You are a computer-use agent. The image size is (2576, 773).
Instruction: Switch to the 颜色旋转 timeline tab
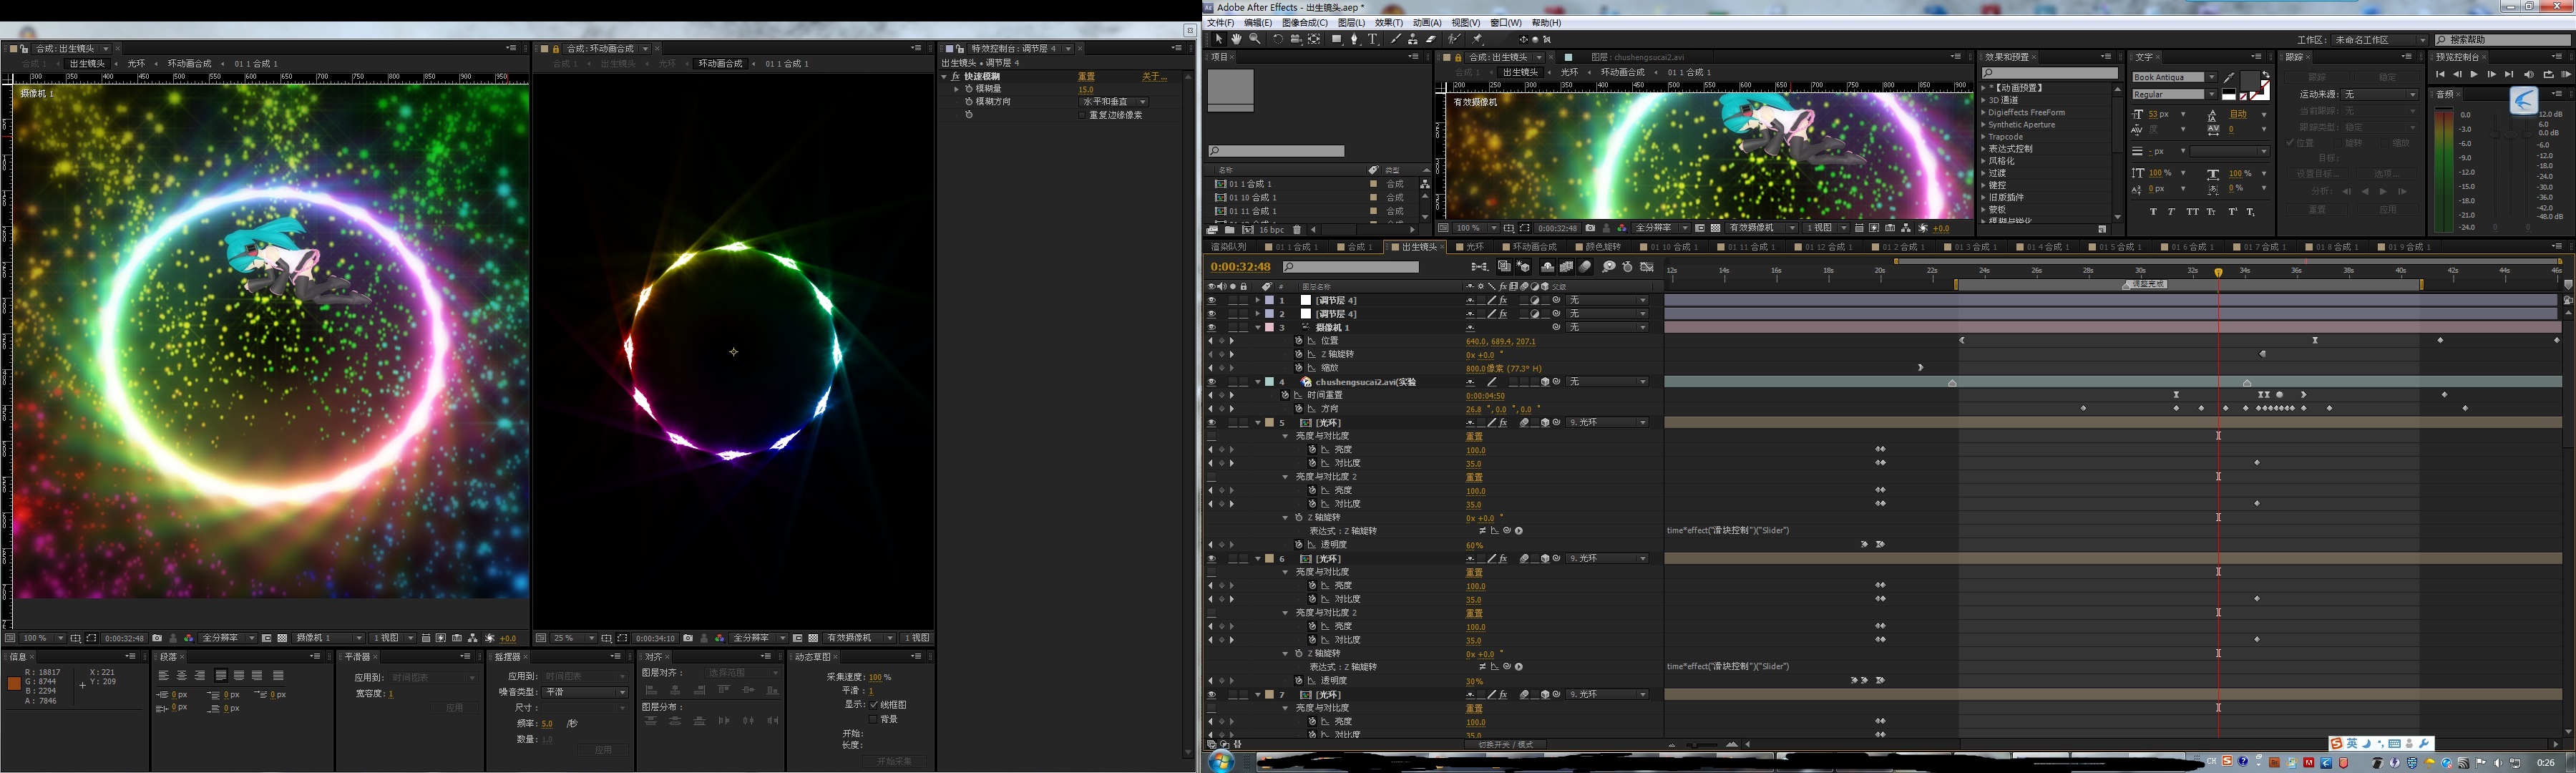coord(1598,247)
